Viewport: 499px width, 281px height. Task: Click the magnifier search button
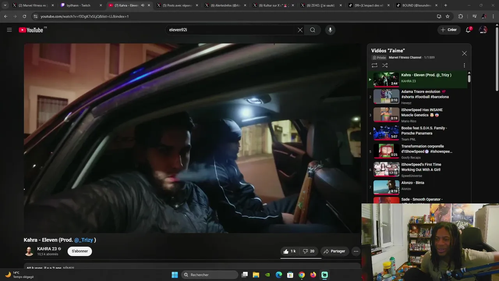tap(313, 30)
